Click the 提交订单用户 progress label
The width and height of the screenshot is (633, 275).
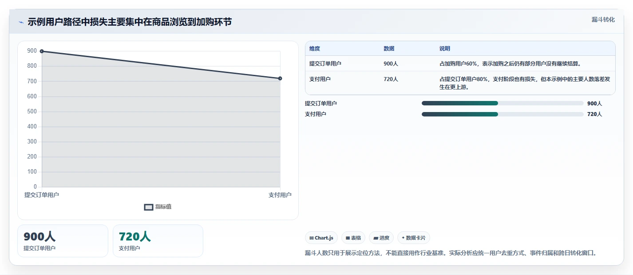point(321,104)
